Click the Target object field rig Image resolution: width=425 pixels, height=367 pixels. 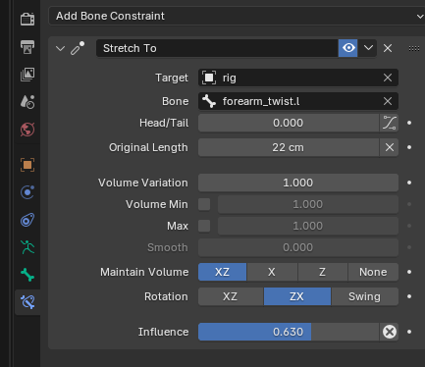coord(292,78)
